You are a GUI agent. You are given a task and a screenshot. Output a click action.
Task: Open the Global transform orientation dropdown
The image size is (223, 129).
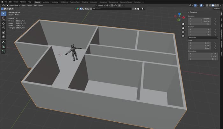pyautogui.click(x=100, y=5)
